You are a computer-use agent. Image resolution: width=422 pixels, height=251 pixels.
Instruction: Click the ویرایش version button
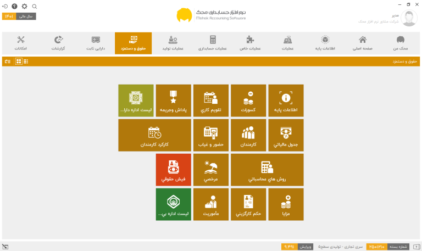tap(305, 247)
